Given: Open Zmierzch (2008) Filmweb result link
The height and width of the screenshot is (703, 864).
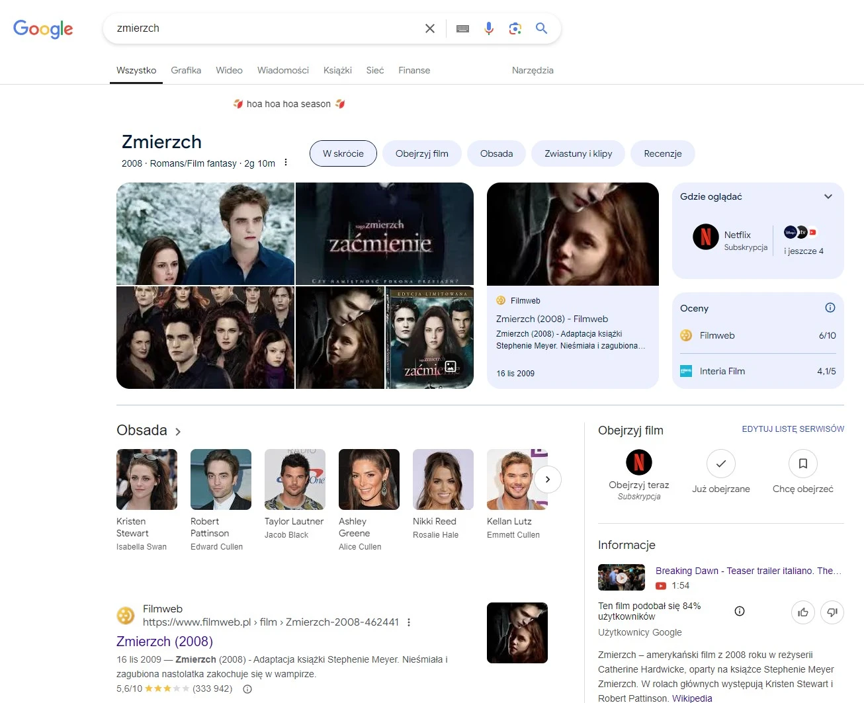Looking at the screenshot, I should 165,641.
